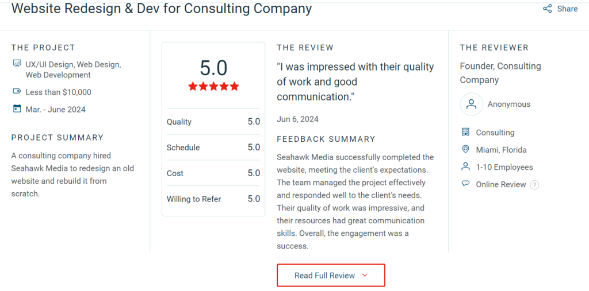Screen dimensions: 589x291
Task: Click the question mark help icon
Action: coord(534,185)
